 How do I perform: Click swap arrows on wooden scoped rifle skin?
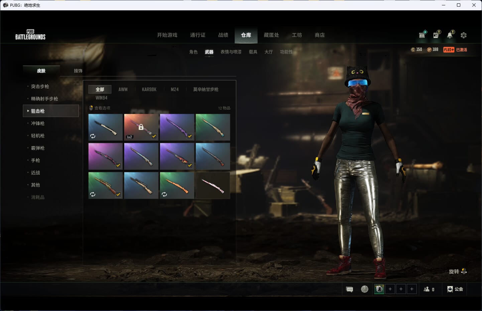93,194
